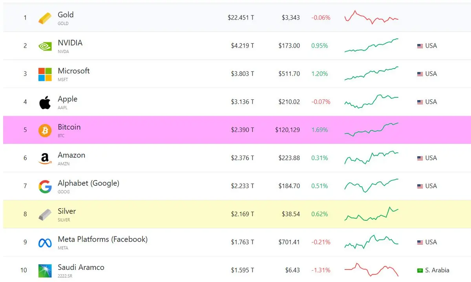Click Microsoft's daily change 1.20%

[x=319, y=74]
